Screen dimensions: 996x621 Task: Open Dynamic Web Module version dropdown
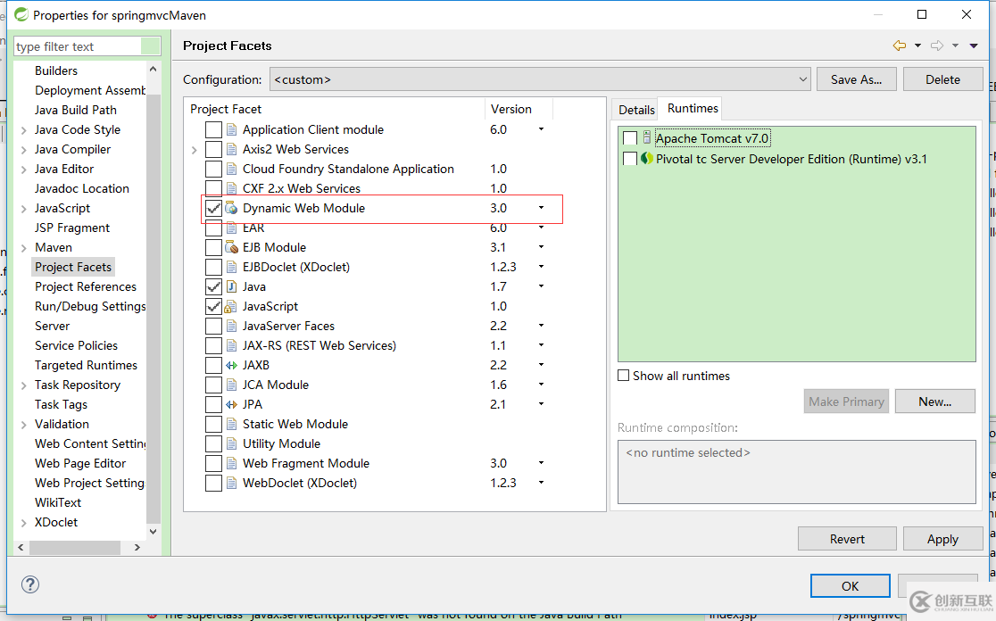point(541,208)
